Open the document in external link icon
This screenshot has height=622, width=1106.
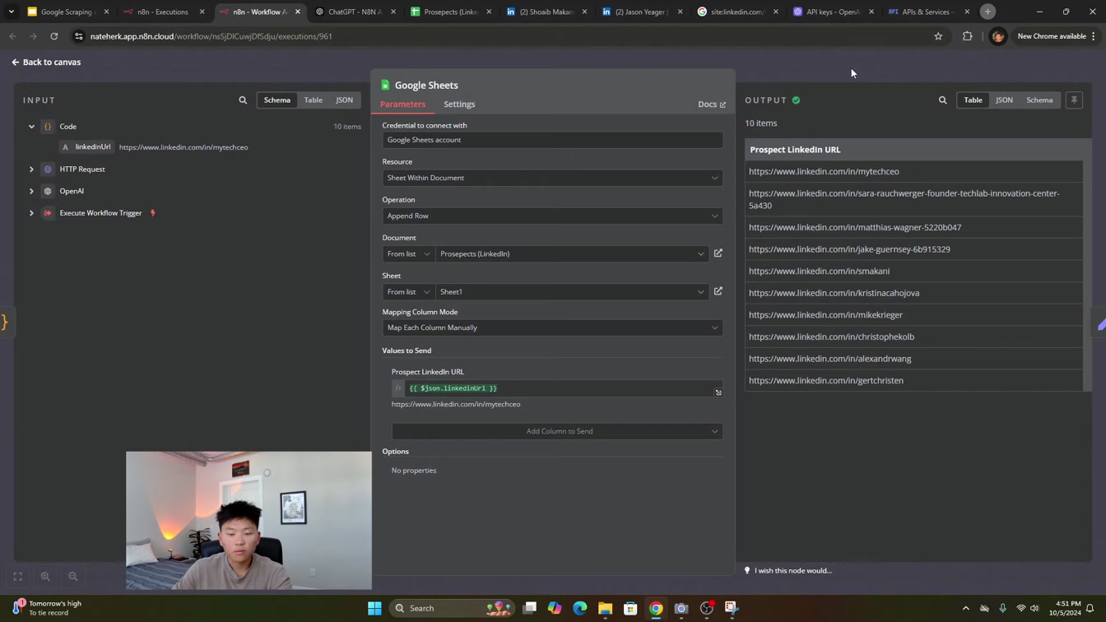[718, 253]
